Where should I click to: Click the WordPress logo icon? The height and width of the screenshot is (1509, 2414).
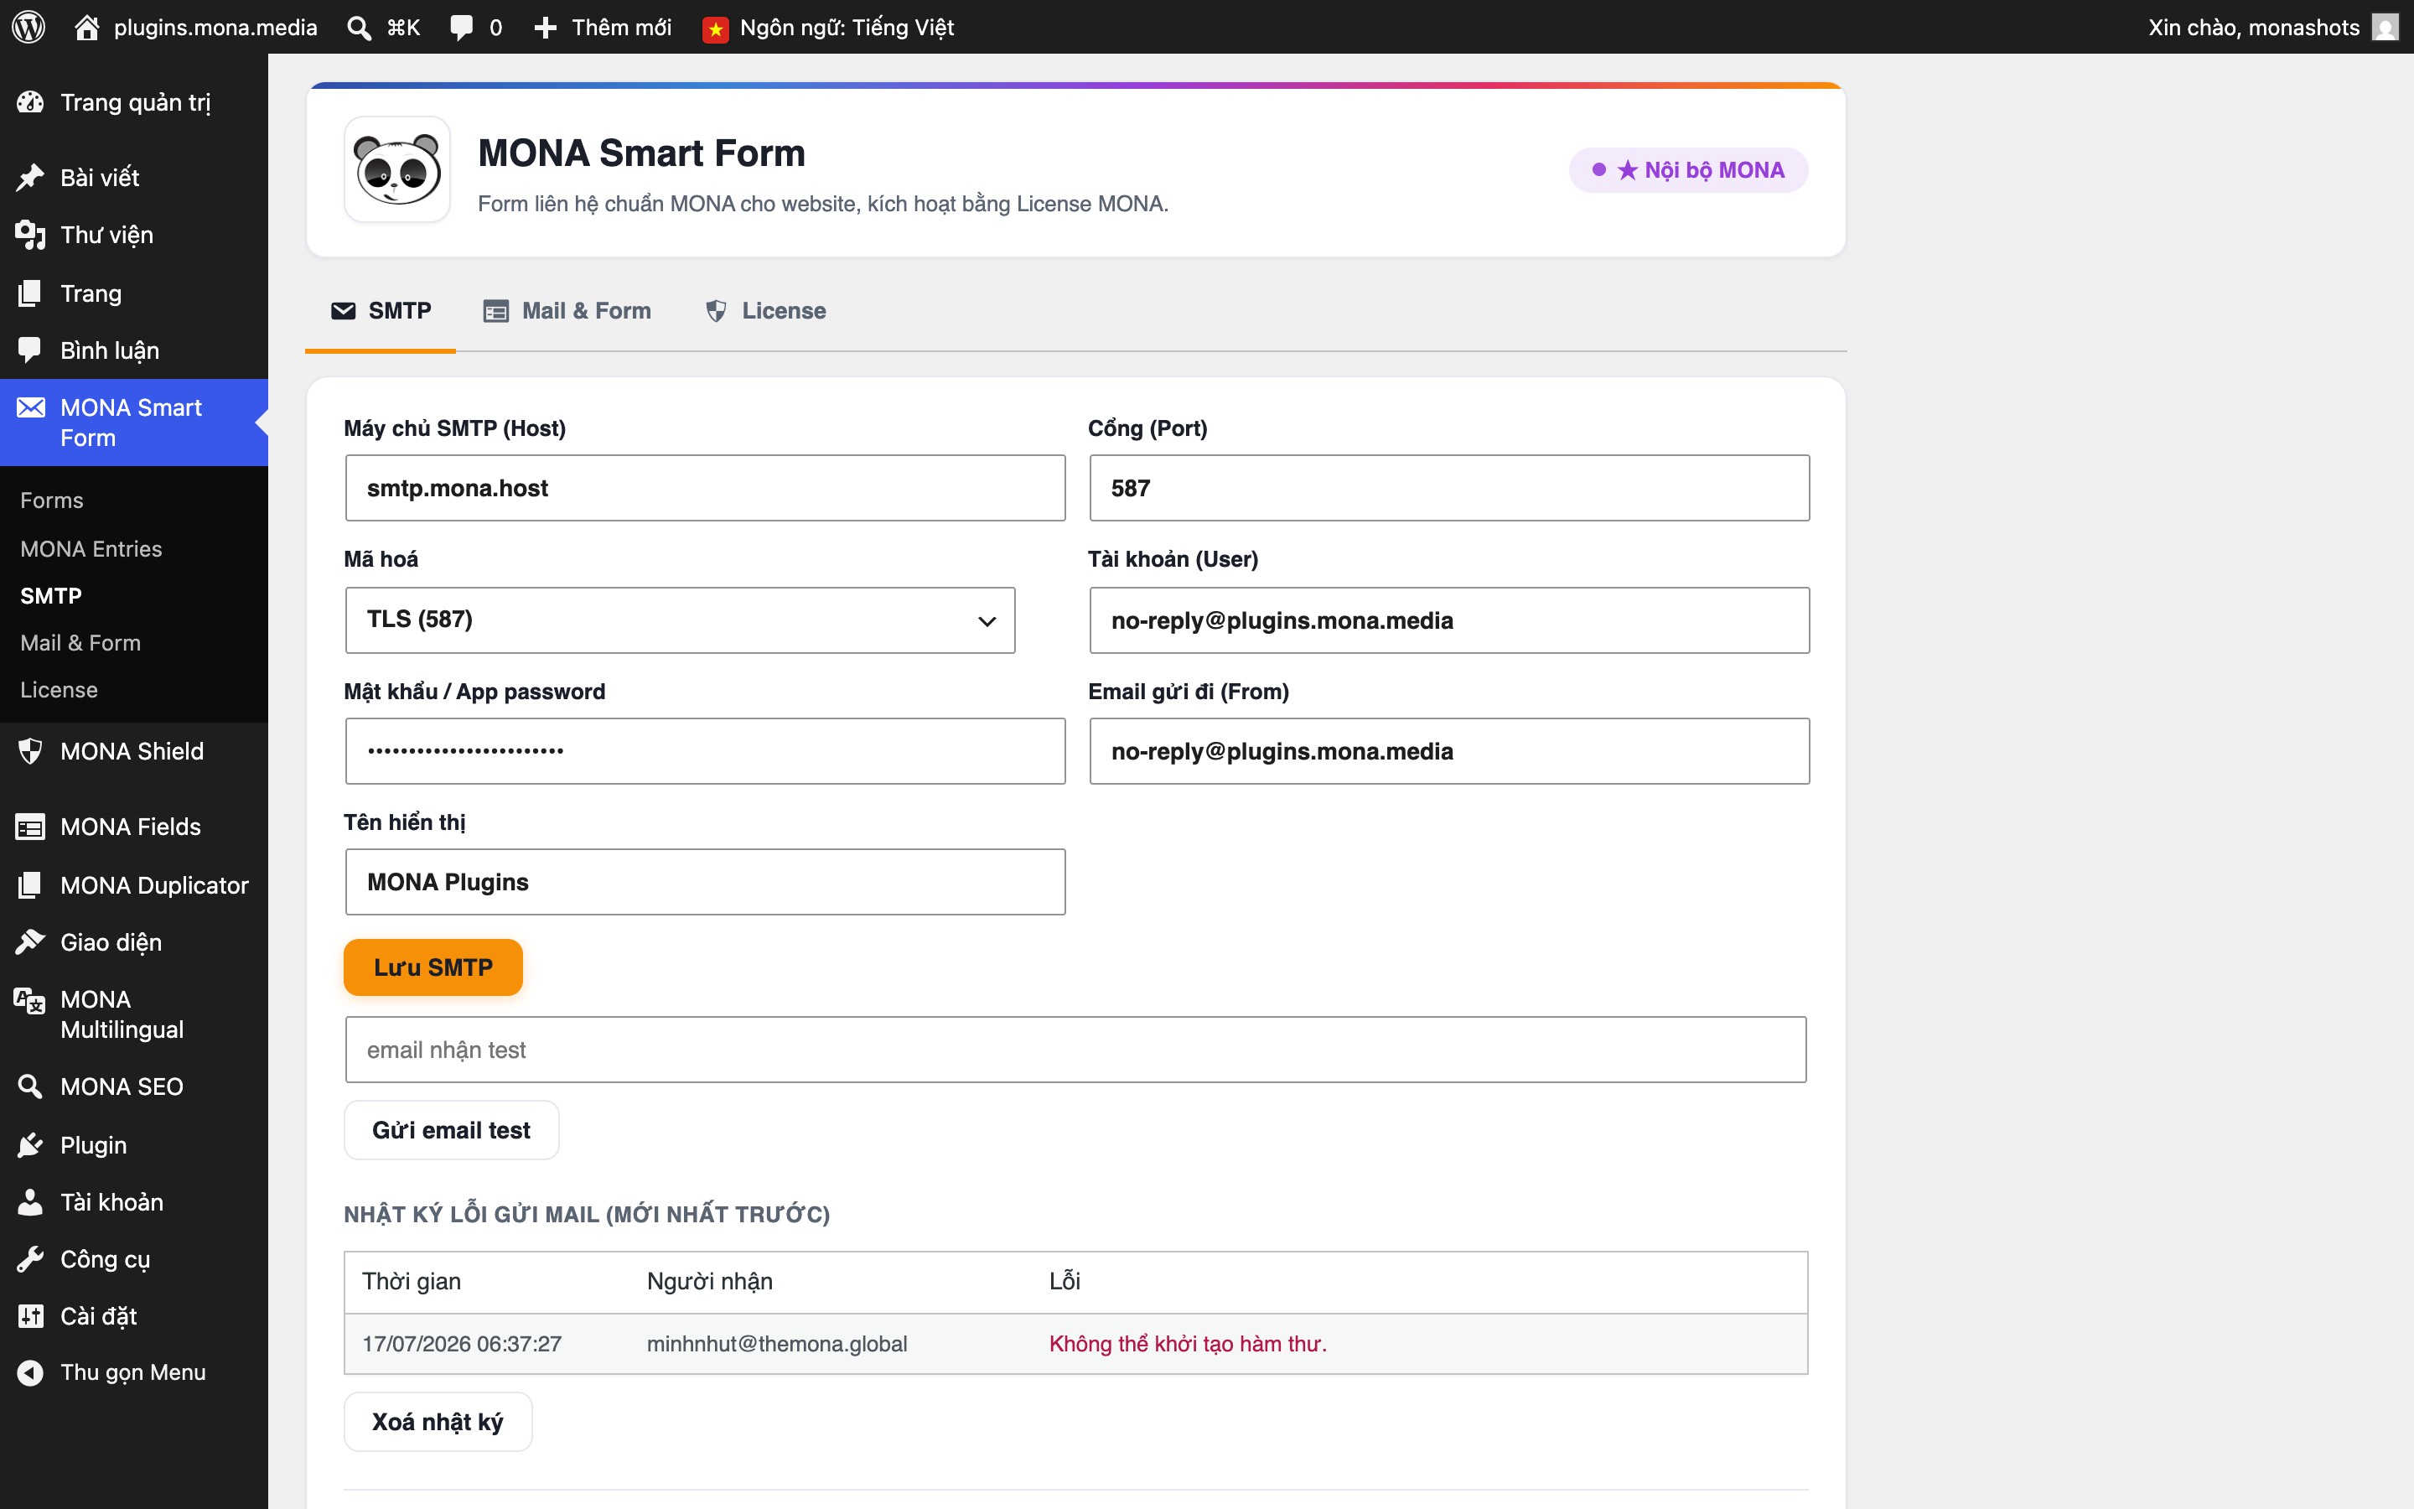pyautogui.click(x=29, y=27)
